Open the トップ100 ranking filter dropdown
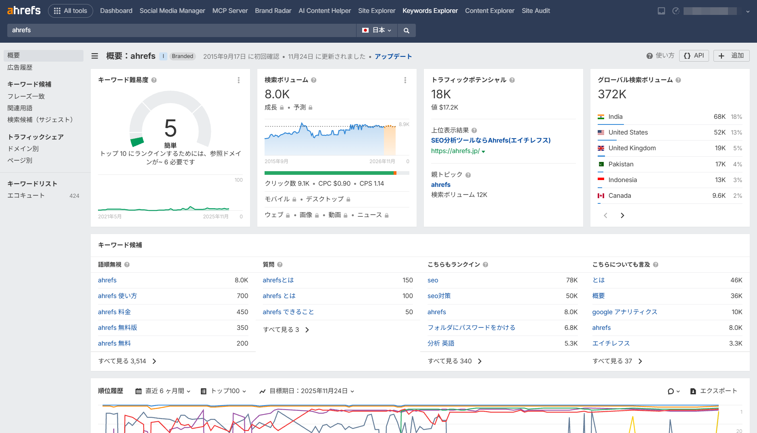Screen dimensions: 757x433 [223, 391]
